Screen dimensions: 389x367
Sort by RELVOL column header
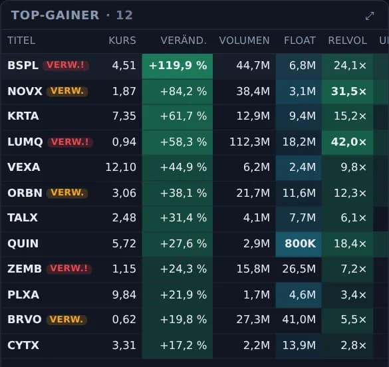pyautogui.click(x=347, y=41)
